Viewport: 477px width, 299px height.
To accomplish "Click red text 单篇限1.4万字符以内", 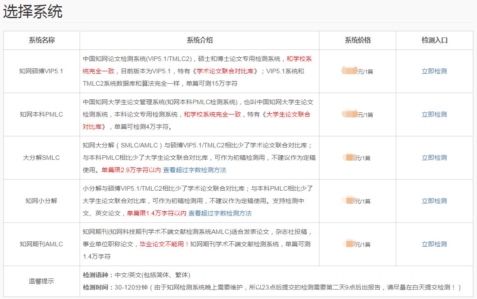I will pyautogui.click(x=156, y=213).
